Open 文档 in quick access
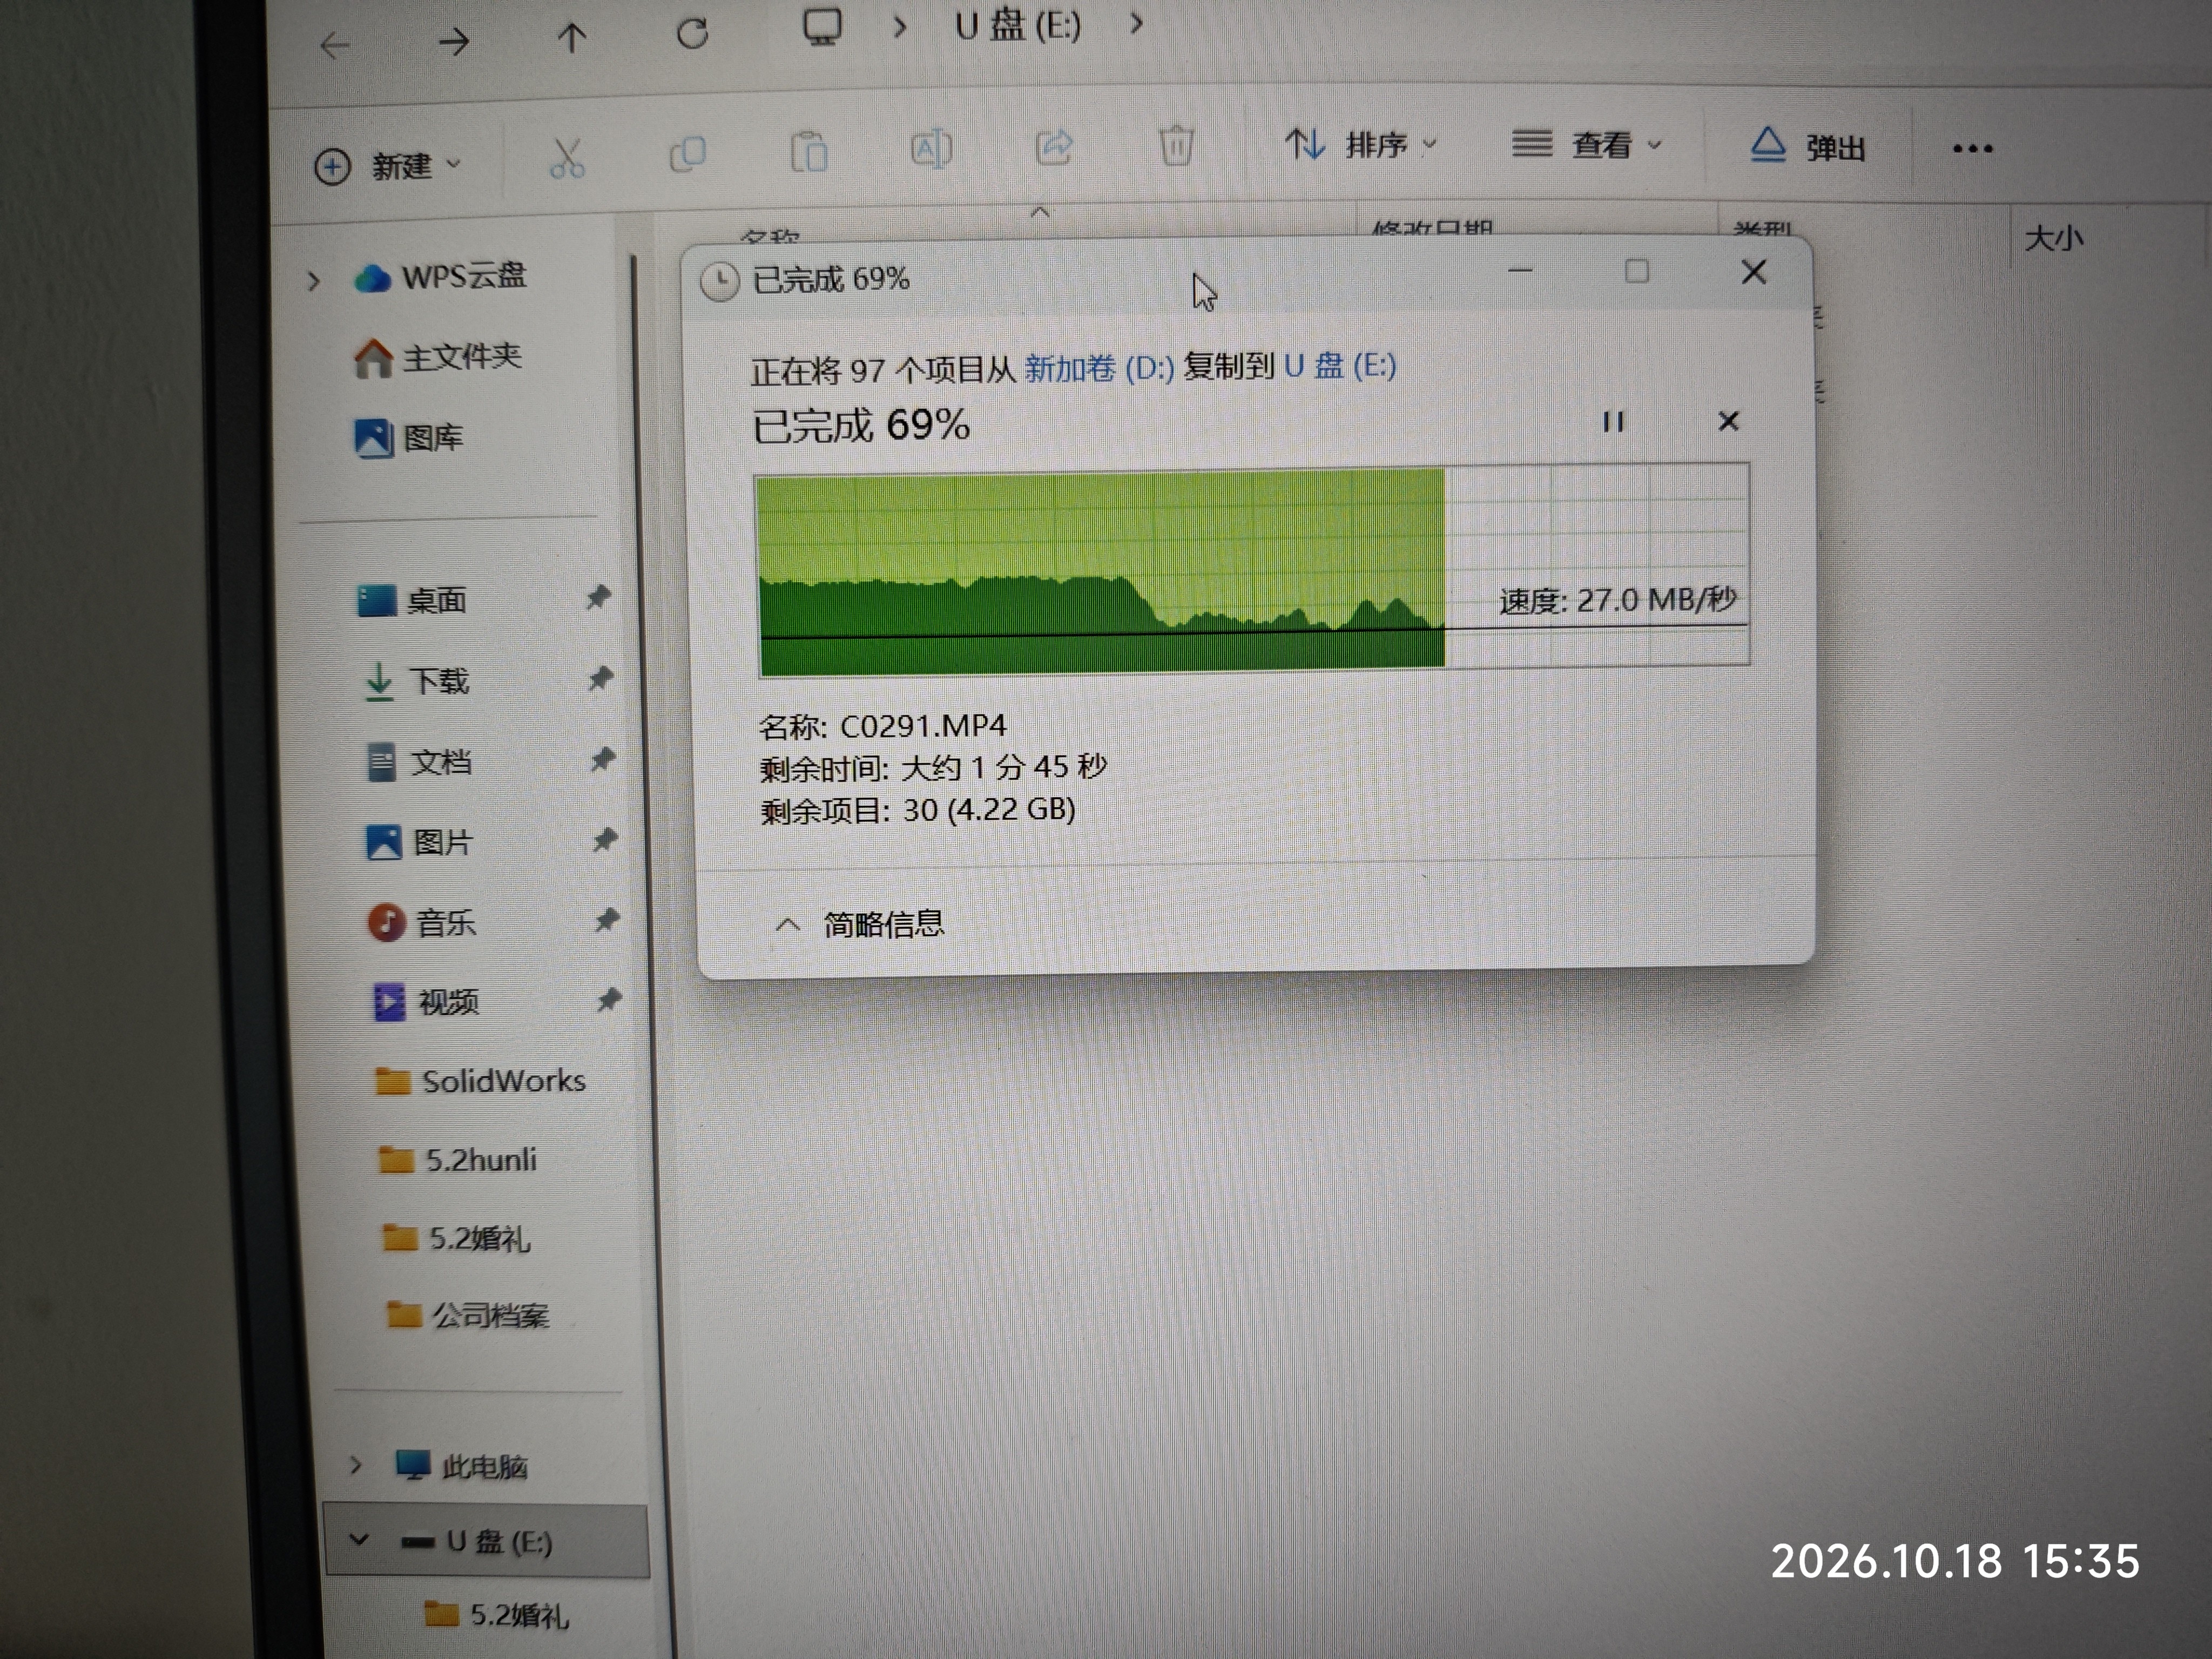The image size is (2212, 1659). 418,763
